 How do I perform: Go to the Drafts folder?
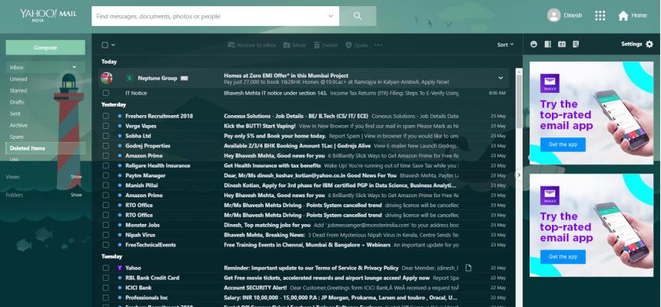(x=17, y=102)
